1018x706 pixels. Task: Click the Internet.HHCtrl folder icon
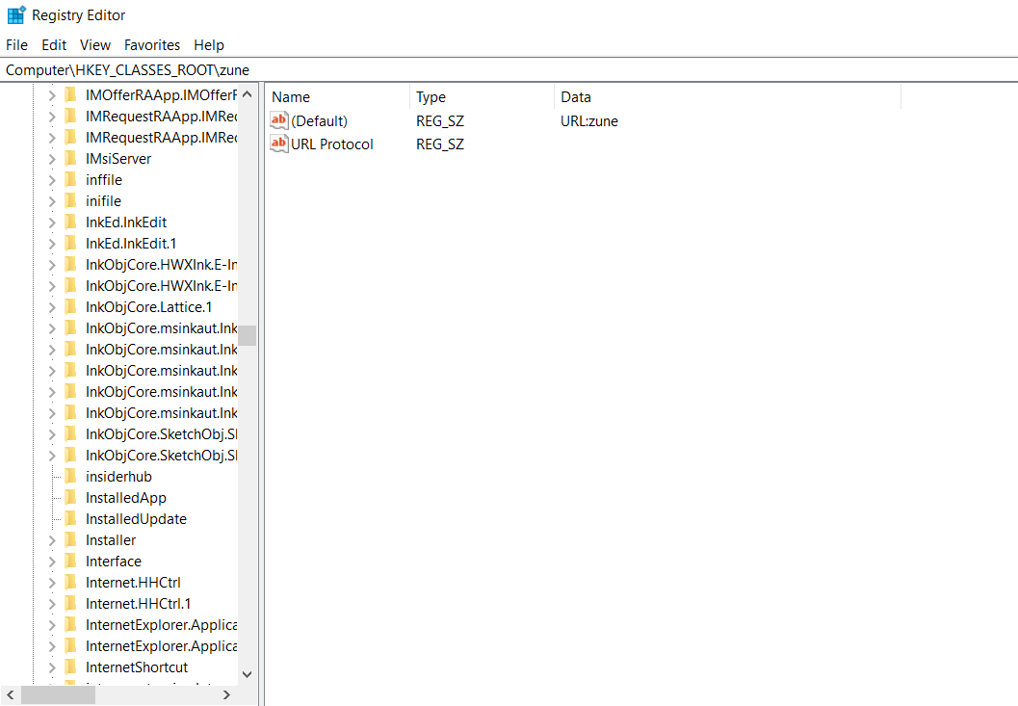tap(70, 583)
